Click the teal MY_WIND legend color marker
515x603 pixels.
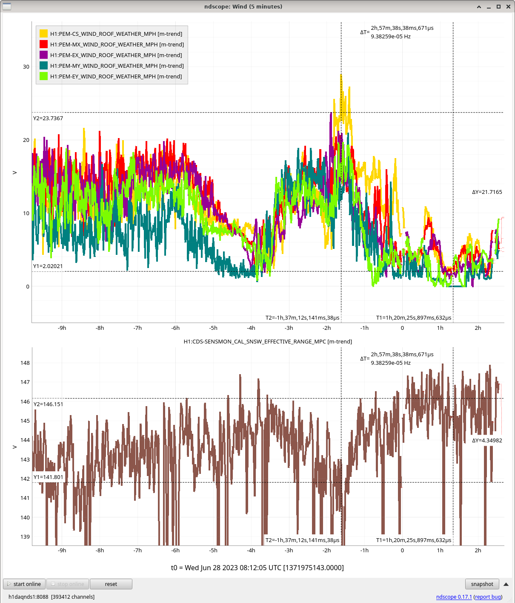coord(43,66)
